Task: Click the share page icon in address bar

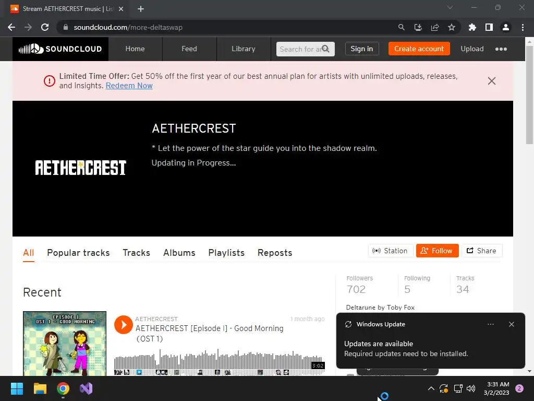Action: click(435, 27)
